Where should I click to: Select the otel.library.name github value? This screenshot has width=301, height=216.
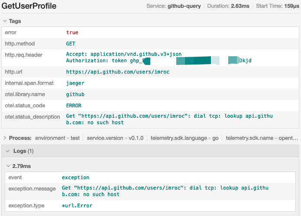point(75,94)
